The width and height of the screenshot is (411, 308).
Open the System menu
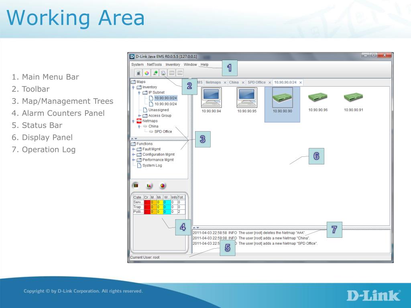[137, 65]
